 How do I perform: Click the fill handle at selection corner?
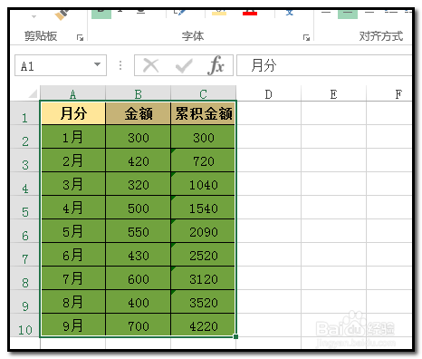[x=235, y=336]
